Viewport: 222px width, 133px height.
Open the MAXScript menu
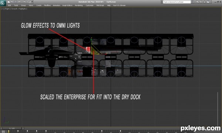(100, 6)
